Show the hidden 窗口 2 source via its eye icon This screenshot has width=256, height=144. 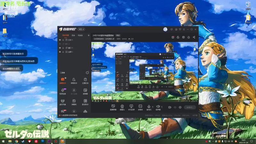coord(60,44)
